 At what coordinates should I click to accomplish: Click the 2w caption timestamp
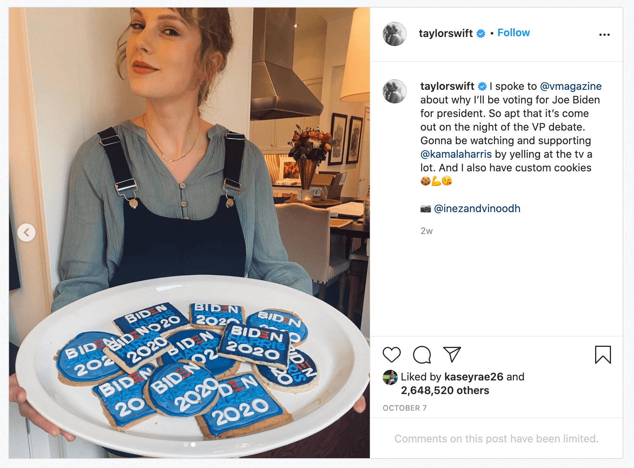coord(426,231)
